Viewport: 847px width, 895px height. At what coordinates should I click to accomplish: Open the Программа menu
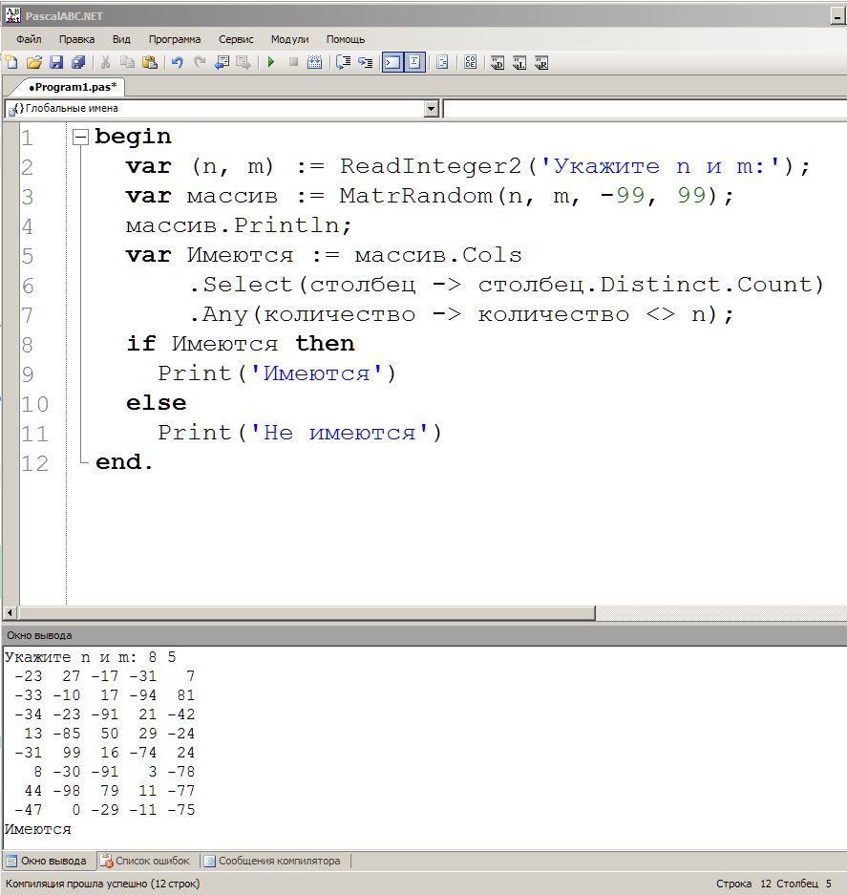tap(174, 39)
